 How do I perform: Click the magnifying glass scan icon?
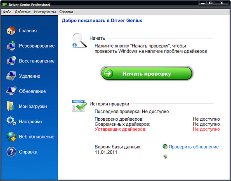[x=79, y=40]
